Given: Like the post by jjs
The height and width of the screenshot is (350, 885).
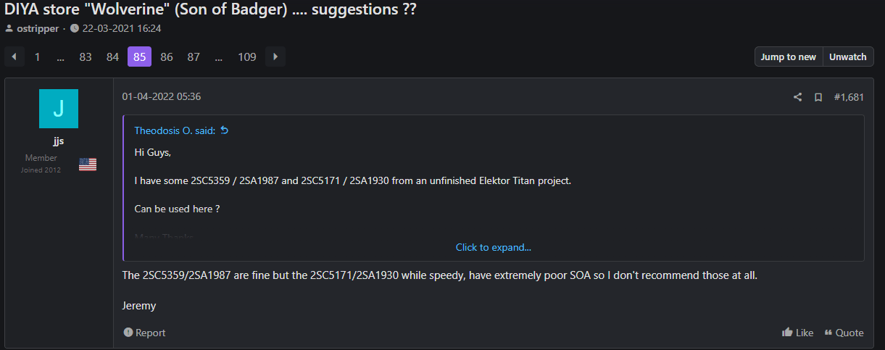Looking at the screenshot, I should tap(797, 333).
